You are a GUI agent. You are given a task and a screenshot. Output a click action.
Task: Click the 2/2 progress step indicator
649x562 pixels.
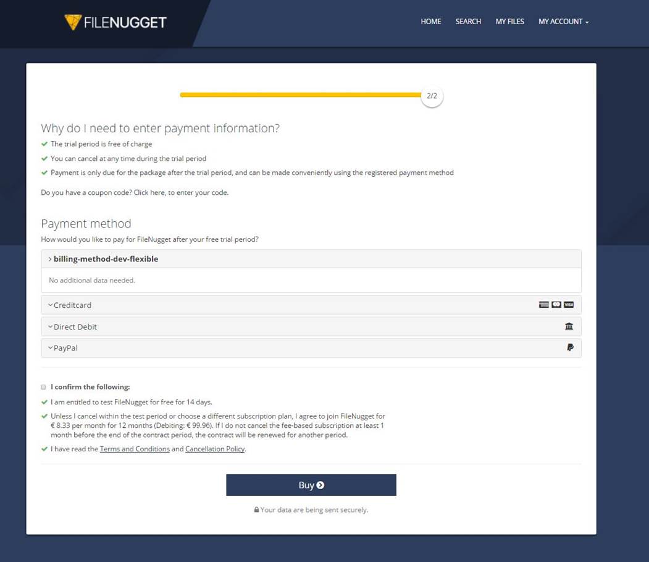click(x=432, y=96)
